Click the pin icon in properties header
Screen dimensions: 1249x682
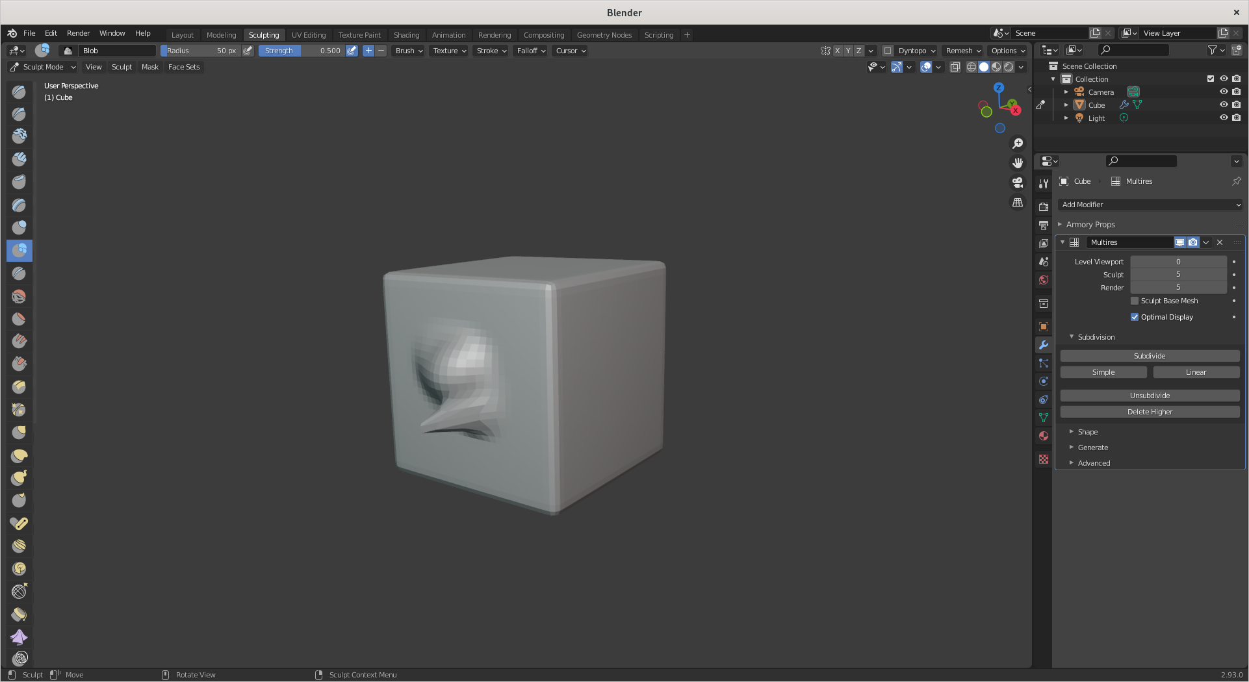[x=1236, y=181]
